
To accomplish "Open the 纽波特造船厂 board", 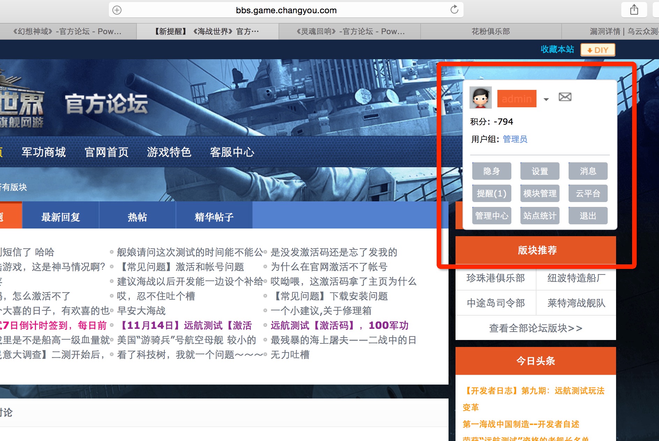I will pos(576,278).
